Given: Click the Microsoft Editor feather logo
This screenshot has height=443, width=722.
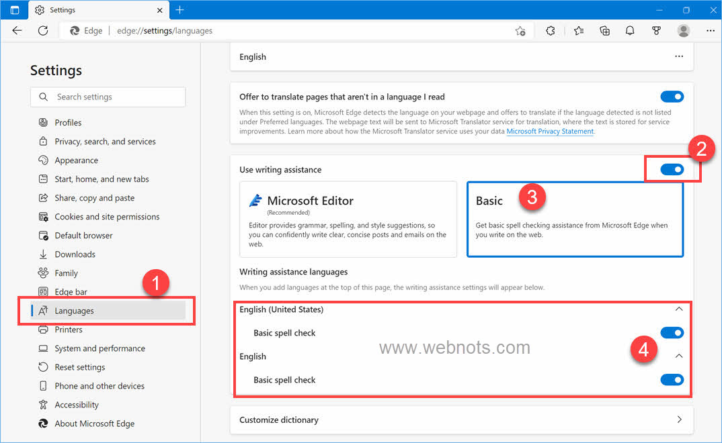Looking at the screenshot, I should 255,201.
